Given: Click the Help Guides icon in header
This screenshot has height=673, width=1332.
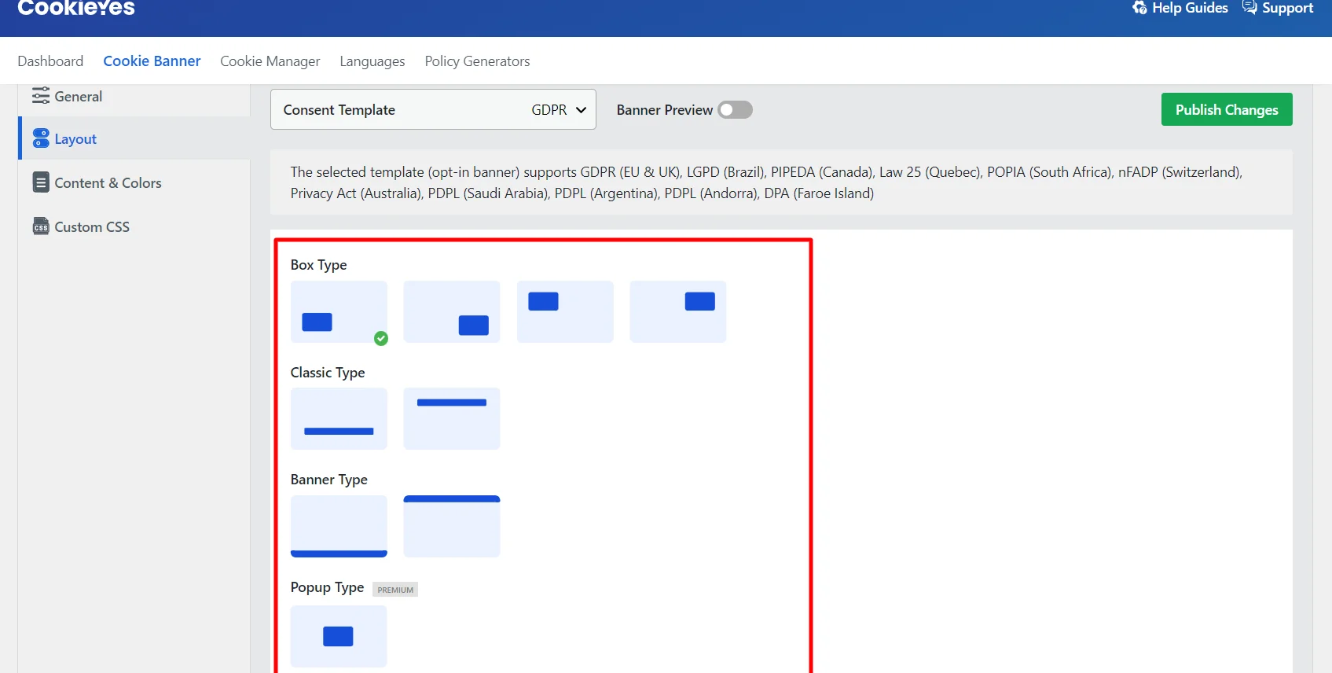Looking at the screenshot, I should (x=1139, y=8).
